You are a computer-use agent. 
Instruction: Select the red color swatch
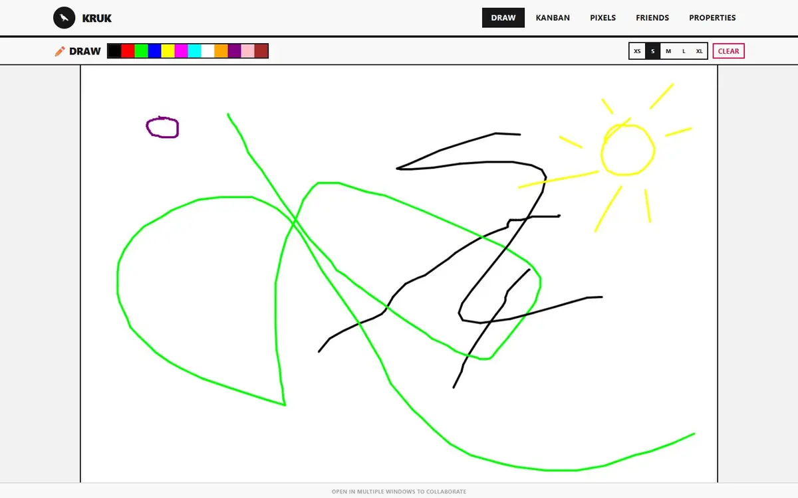coord(128,51)
